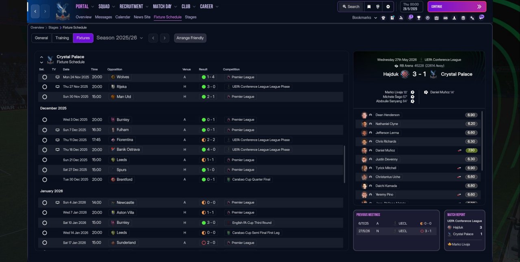Click Dean Henderson's face icon

tap(364, 115)
